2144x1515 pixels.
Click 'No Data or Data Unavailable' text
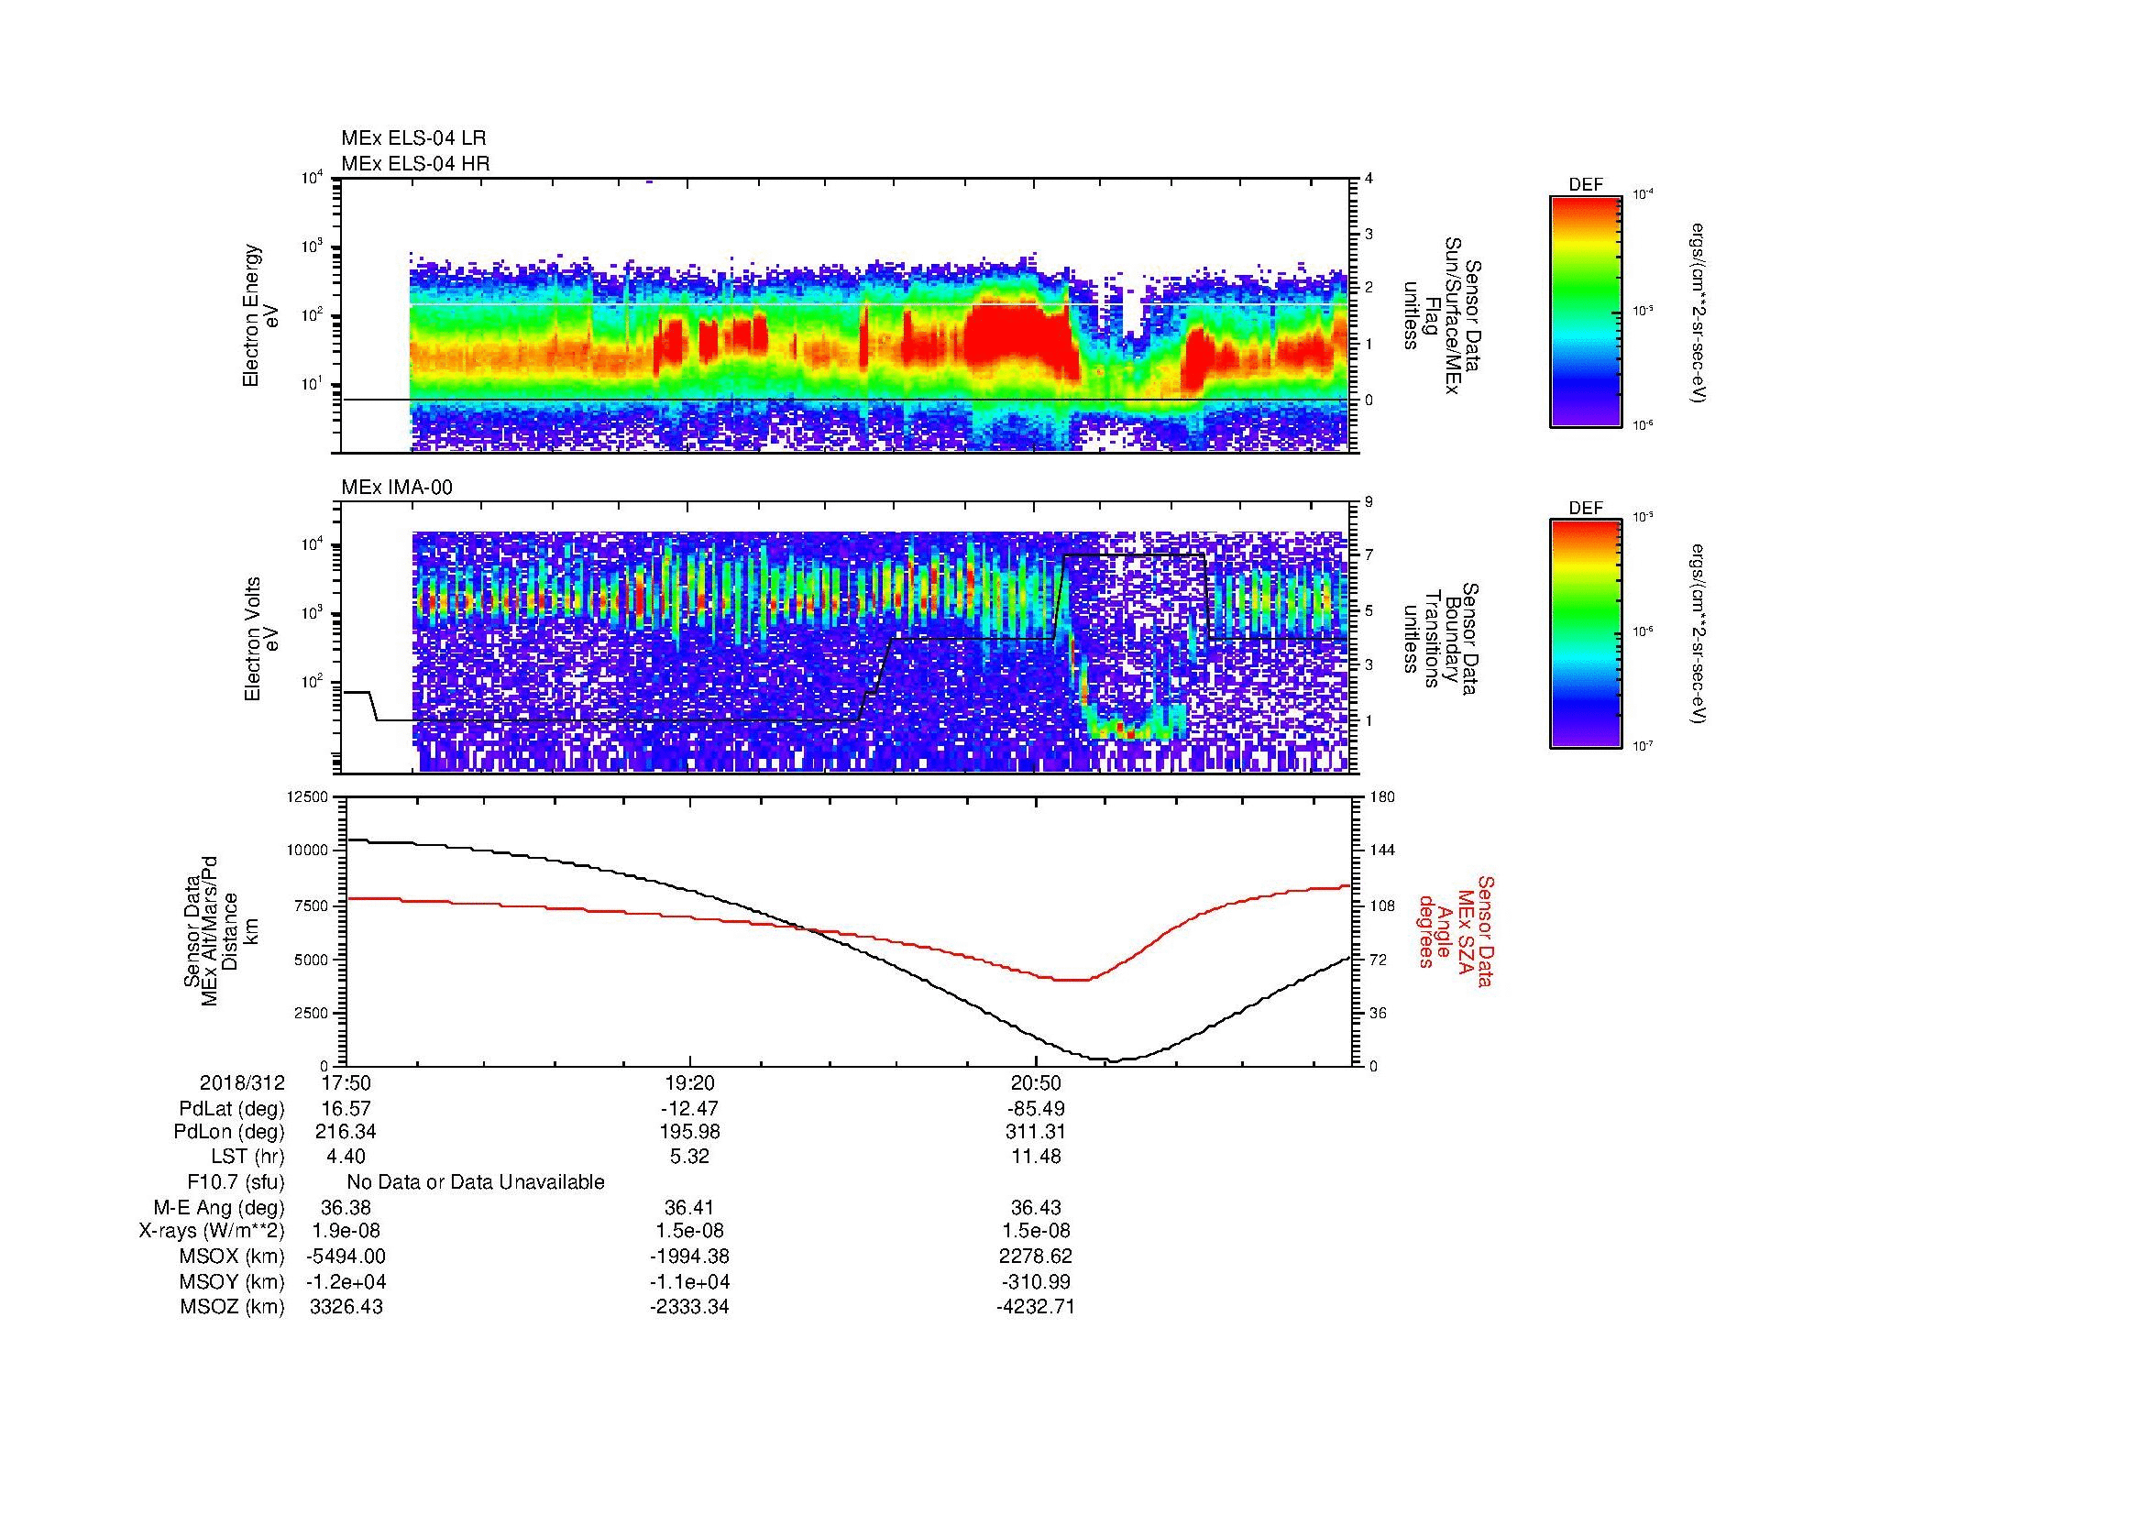(476, 1181)
